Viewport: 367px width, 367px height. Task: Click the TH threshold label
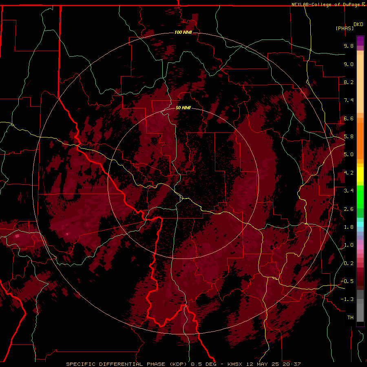coord(350,318)
